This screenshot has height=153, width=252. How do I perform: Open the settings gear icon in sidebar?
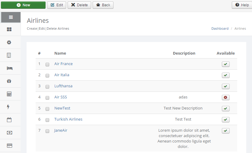coord(9,42)
